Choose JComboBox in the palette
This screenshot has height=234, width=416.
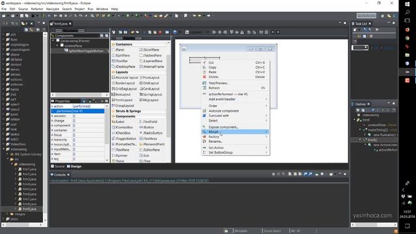(x=122, y=127)
